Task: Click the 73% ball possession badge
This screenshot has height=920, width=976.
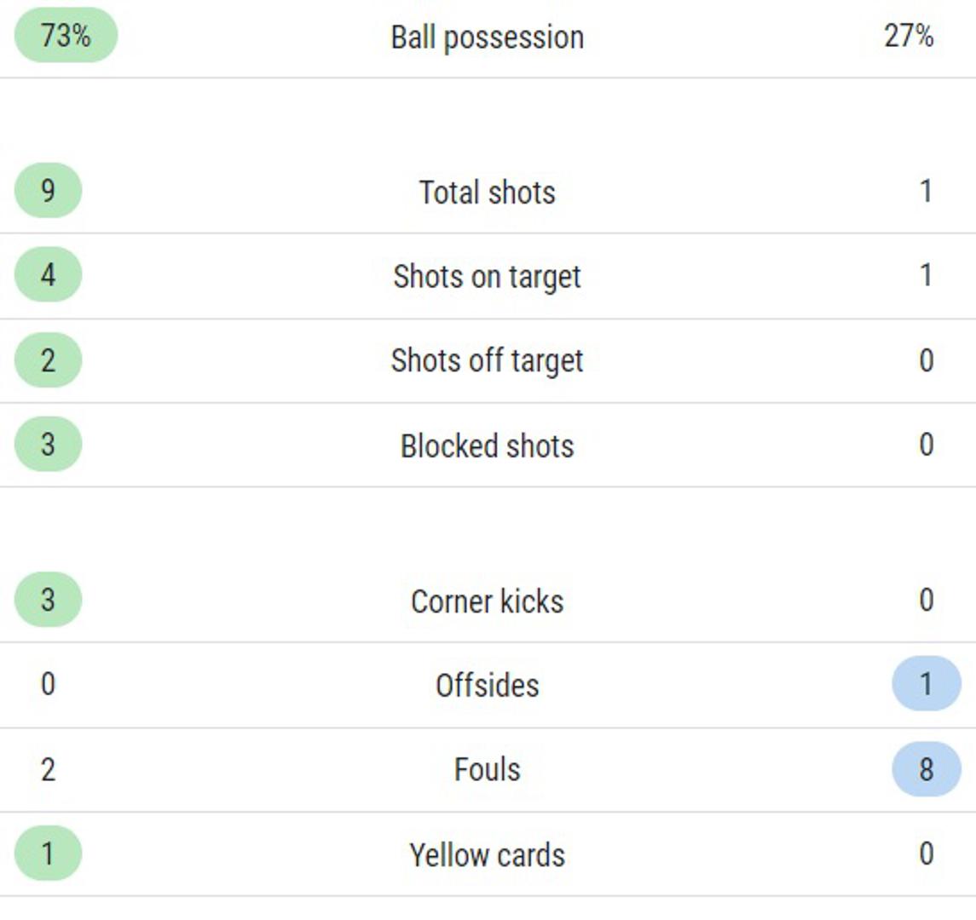Action: (66, 36)
